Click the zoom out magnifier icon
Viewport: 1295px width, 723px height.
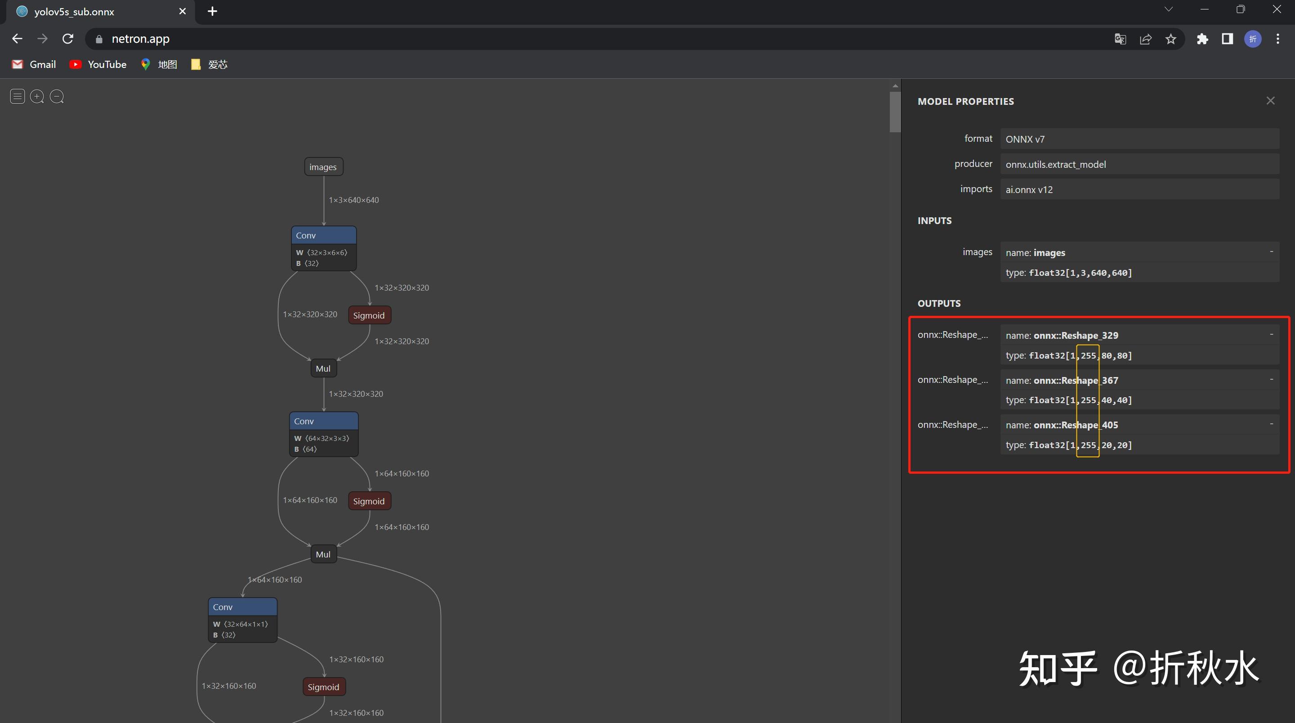(57, 96)
